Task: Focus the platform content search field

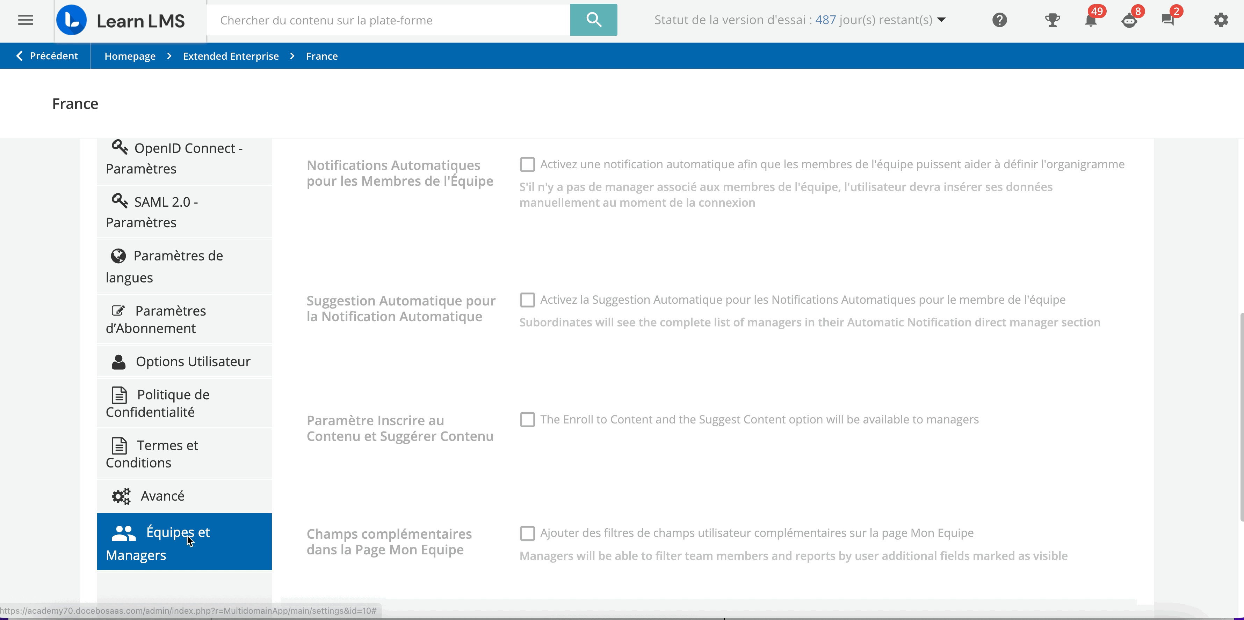Action: click(x=388, y=20)
